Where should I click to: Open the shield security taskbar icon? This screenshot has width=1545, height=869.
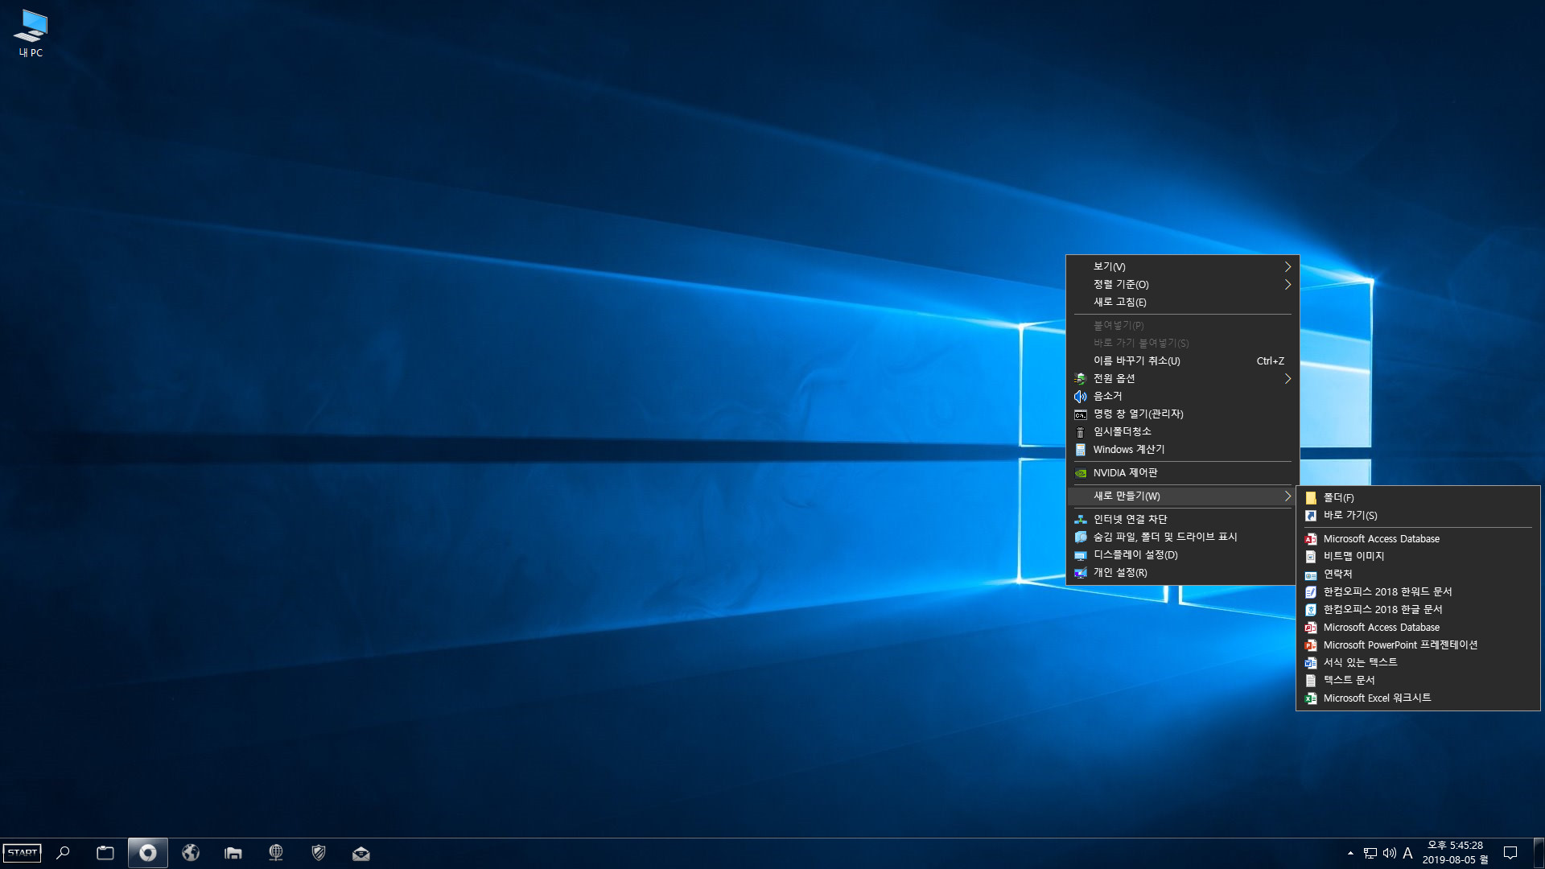pos(319,853)
